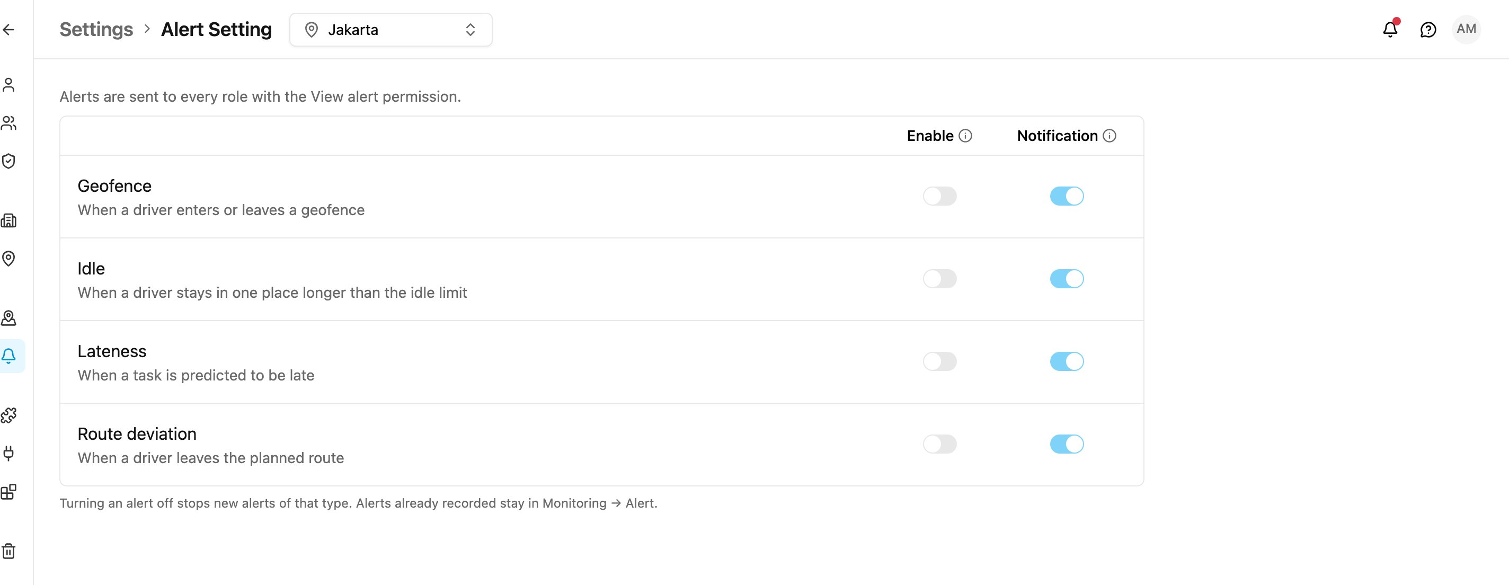The width and height of the screenshot is (1509, 585).
Task: Open the blocks add-on sidebar icon
Action: pos(9,492)
